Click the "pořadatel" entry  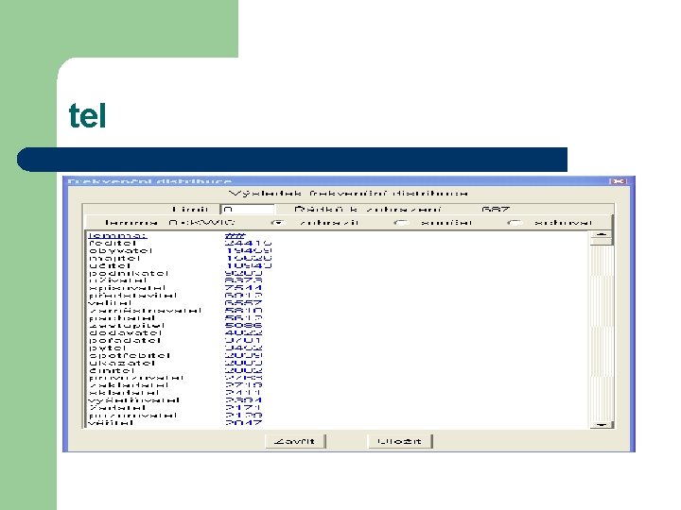(125, 340)
